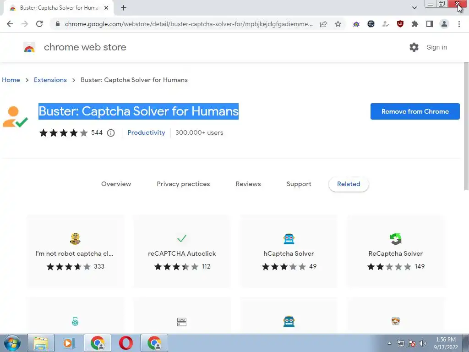
Task: Open web store settings gear
Action: [x=414, y=47]
